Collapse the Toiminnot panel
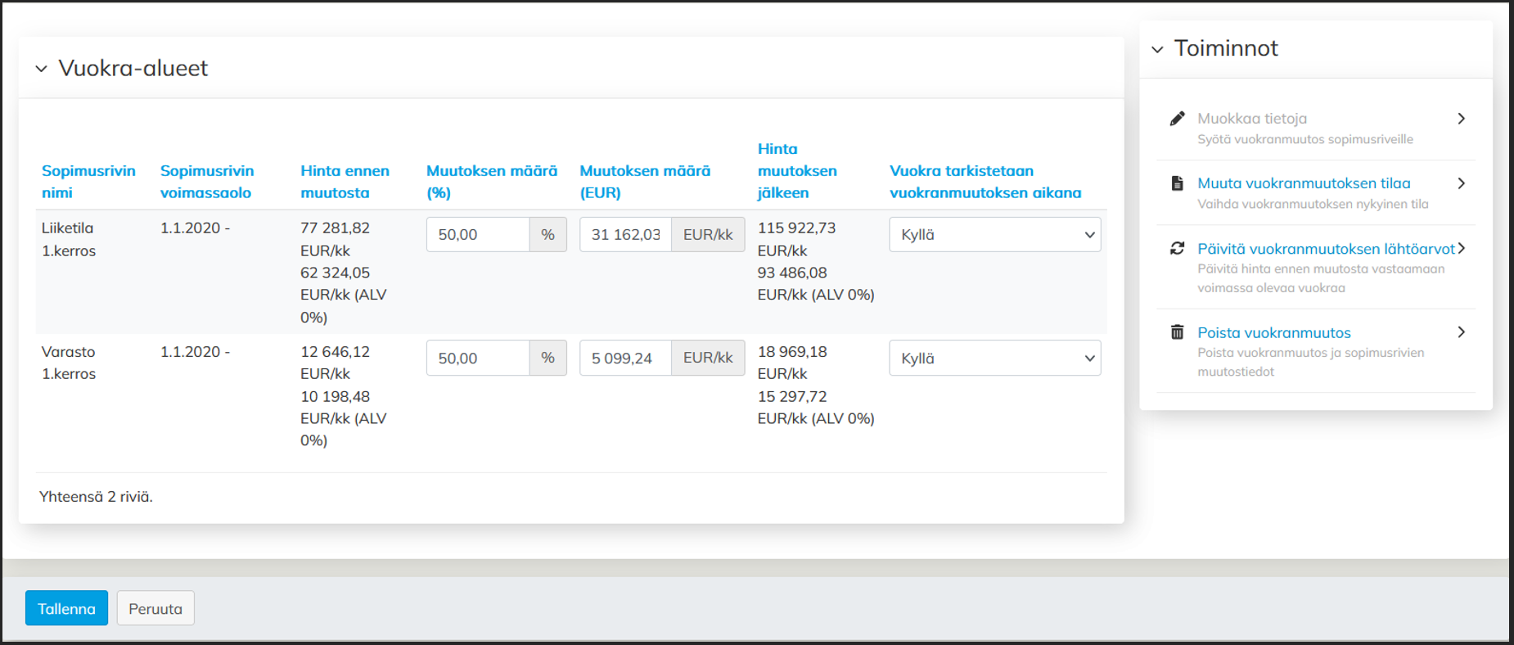Viewport: 1514px width, 645px height. click(x=1157, y=49)
